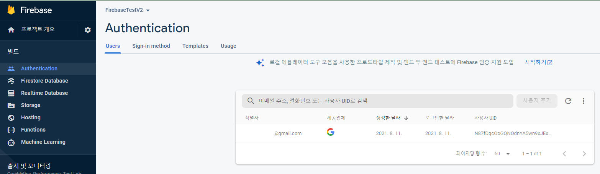600x174 pixels.
Task: Focus the user search input field
Action: pos(377,101)
